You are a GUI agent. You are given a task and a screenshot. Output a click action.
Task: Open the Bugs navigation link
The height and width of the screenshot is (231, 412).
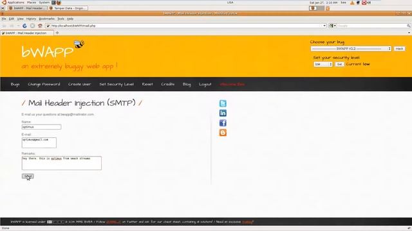(15, 84)
